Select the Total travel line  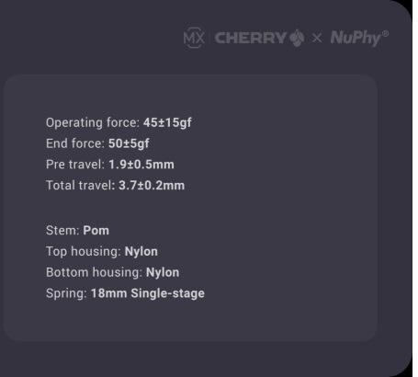[115, 185]
